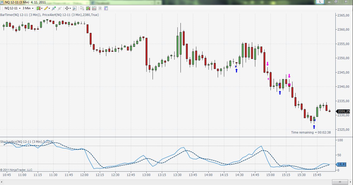Click the greyed zoom out magnifier
353x185 pixels.
tap(60, 8)
